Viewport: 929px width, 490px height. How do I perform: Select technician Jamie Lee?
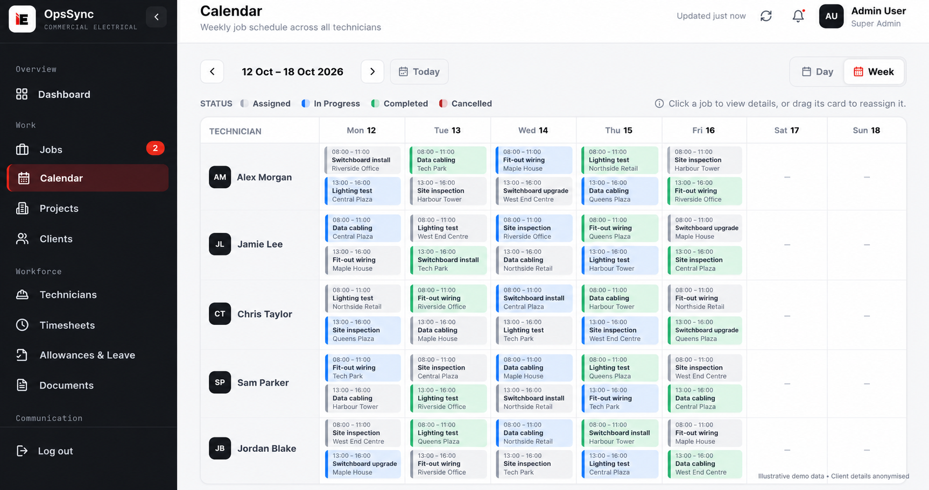pos(260,244)
